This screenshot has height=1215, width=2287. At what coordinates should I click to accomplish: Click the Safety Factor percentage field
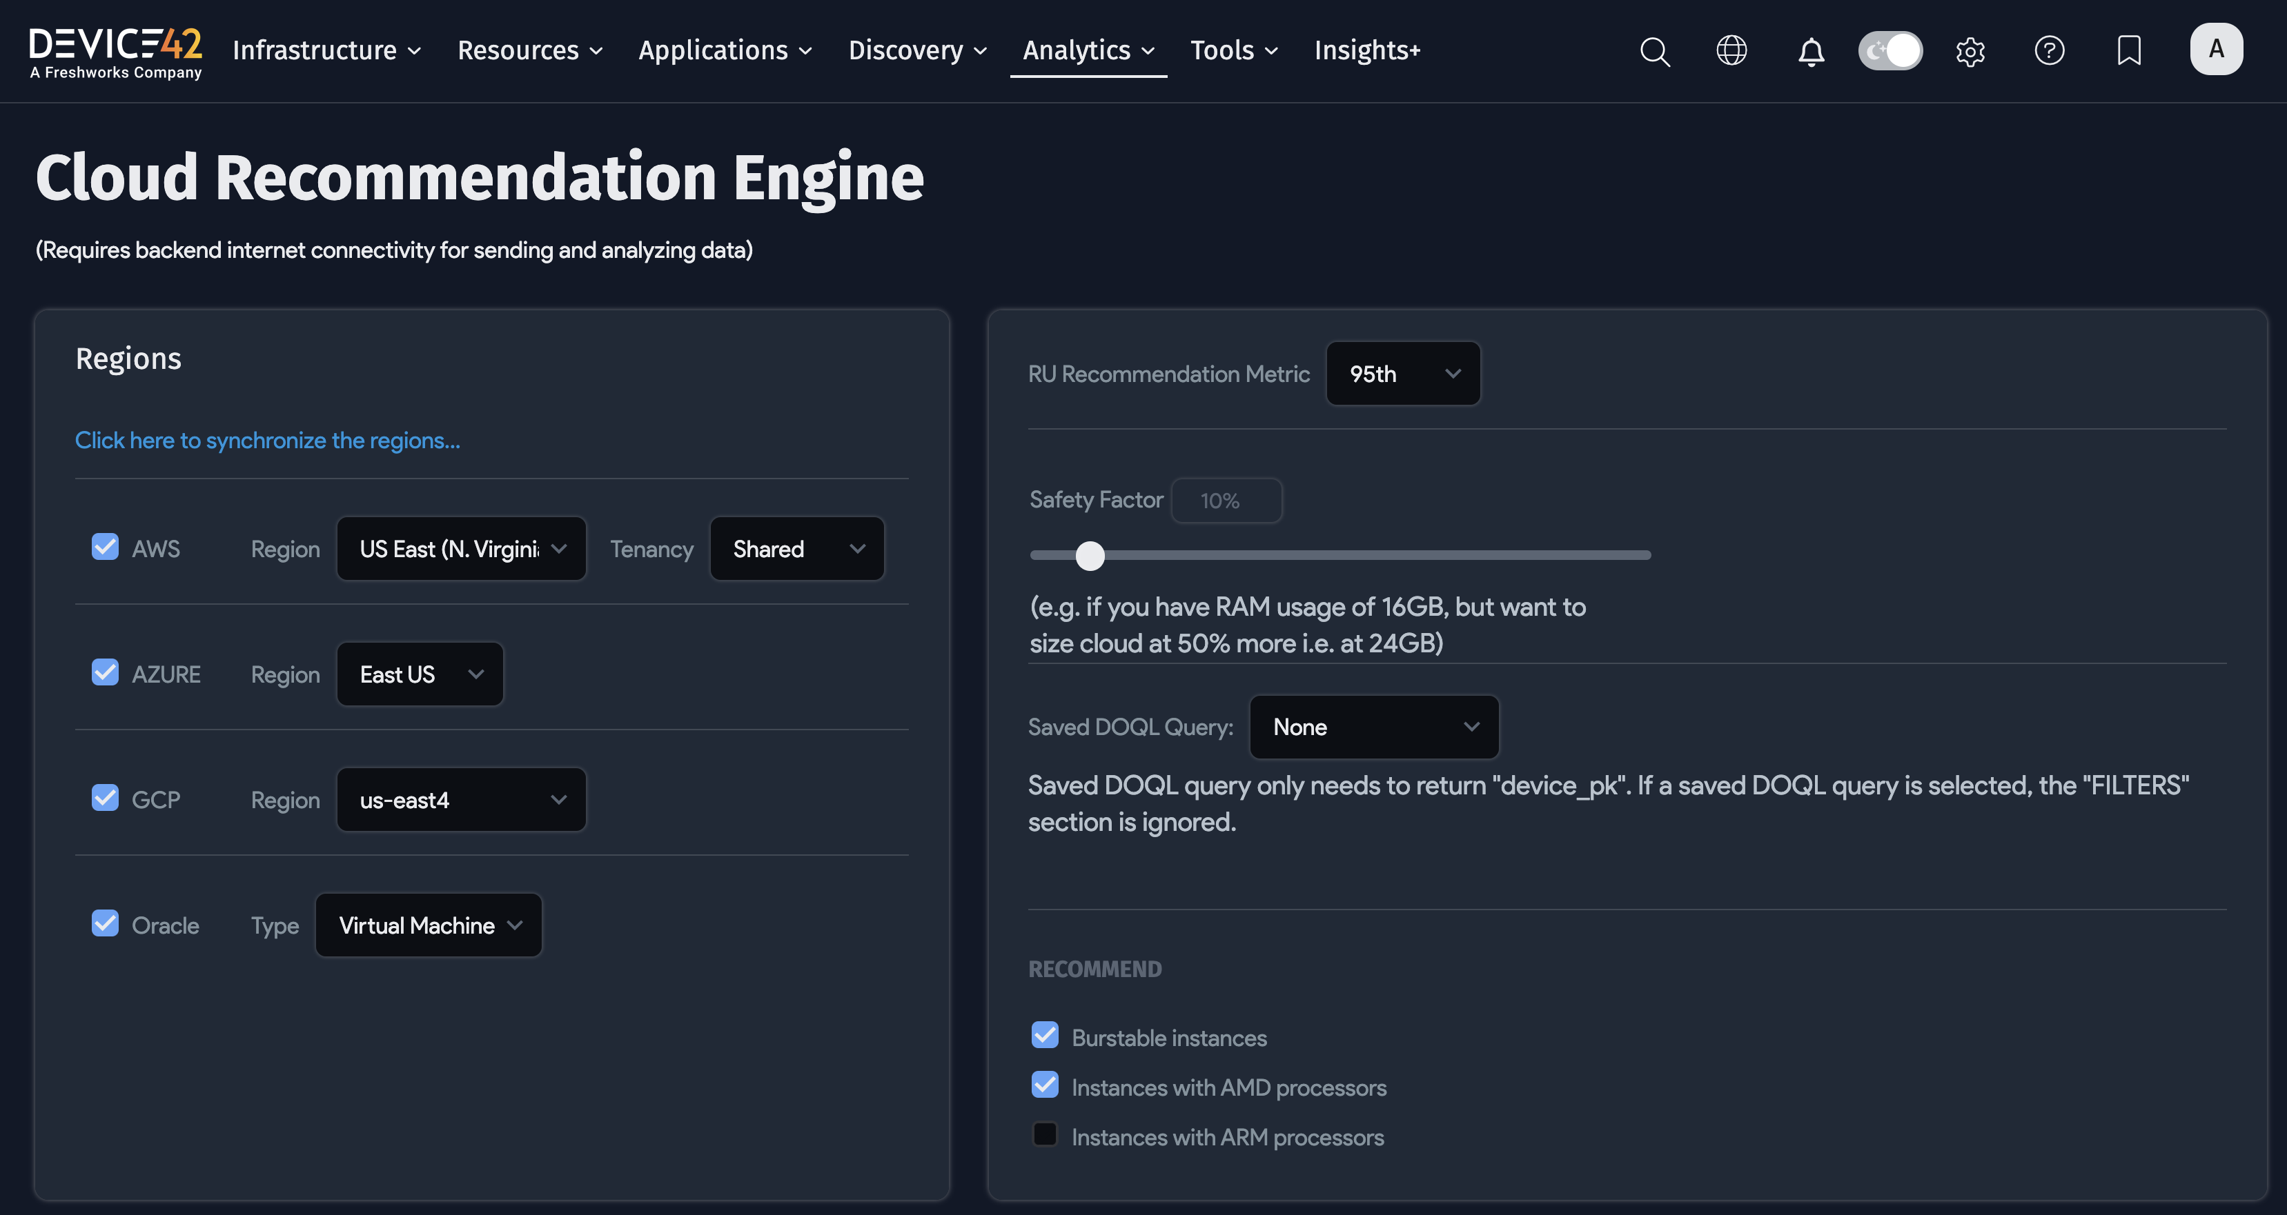click(x=1227, y=500)
